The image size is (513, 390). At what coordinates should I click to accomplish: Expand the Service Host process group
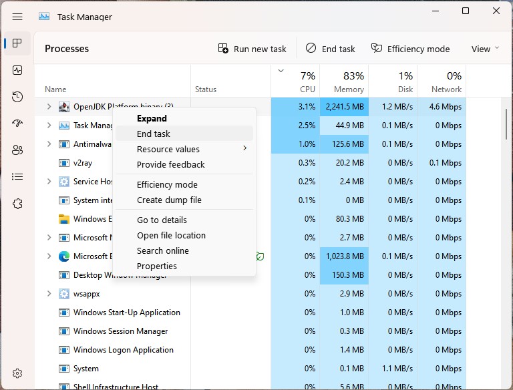click(49, 181)
